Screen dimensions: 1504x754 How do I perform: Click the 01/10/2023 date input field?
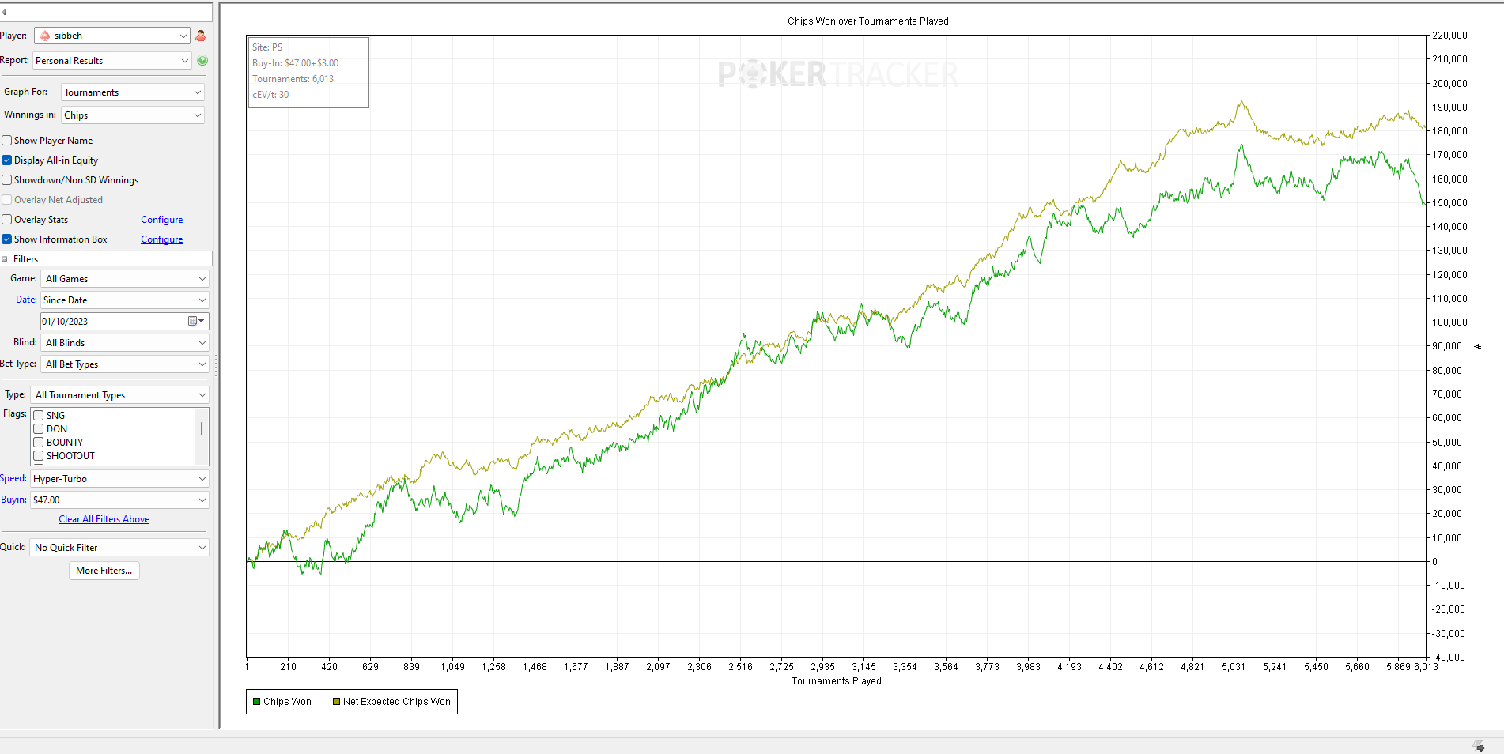111,322
